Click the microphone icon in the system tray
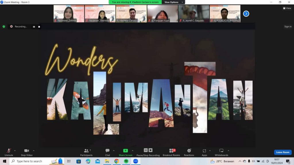The height and width of the screenshot is (165, 294). [x=249, y=161]
